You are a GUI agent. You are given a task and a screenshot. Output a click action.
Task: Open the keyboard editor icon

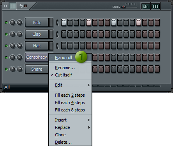(155, 6)
